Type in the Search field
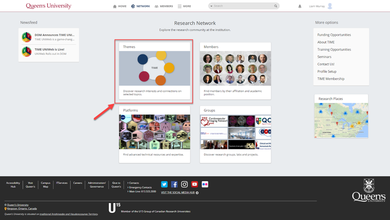 [242, 6]
